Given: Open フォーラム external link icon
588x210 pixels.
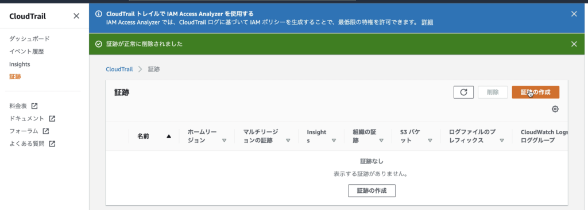Looking at the screenshot, I should 46,131.
